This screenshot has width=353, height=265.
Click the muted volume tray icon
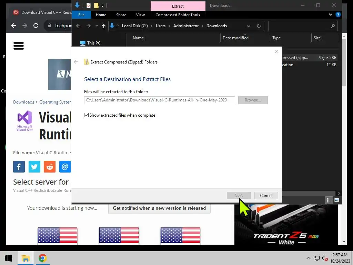(x=325, y=258)
